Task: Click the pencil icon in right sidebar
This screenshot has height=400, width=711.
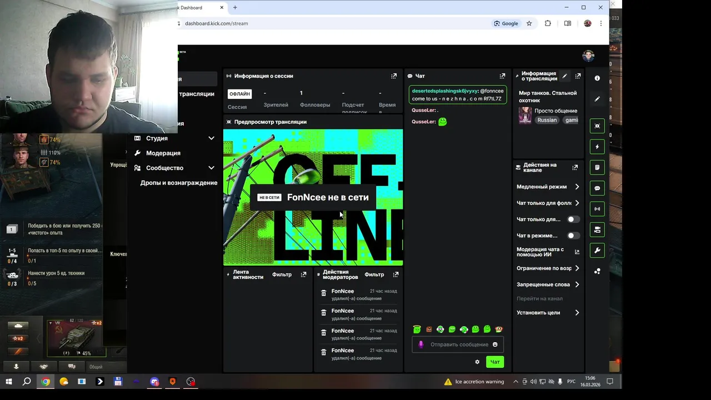Action: 597,99
